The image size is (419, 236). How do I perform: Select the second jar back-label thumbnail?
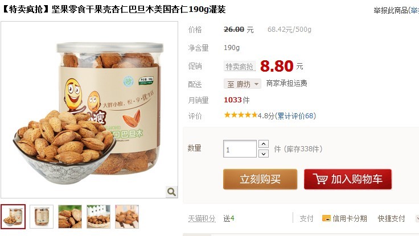pyautogui.click(x=42, y=217)
